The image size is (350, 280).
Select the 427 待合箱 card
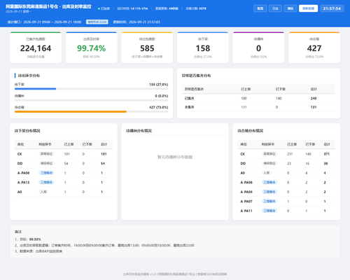click(314, 48)
